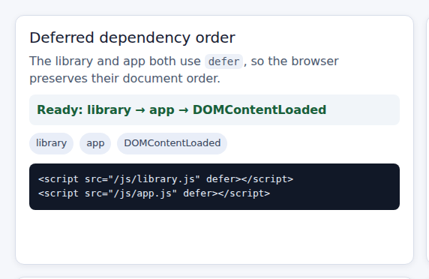
Task: Click the 'app' pill chip
Action: pyautogui.click(x=95, y=143)
